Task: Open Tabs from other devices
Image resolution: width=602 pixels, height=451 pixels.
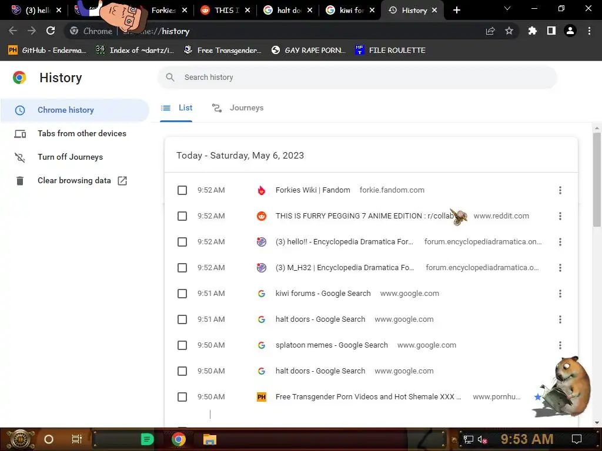Action: pyautogui.click(x=75, y=133)
